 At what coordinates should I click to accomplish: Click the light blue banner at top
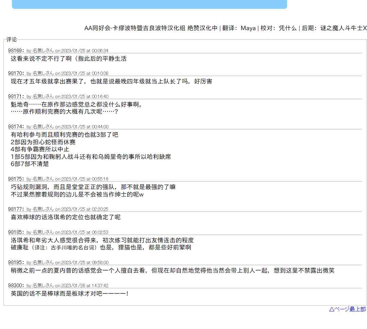point(149,4)
